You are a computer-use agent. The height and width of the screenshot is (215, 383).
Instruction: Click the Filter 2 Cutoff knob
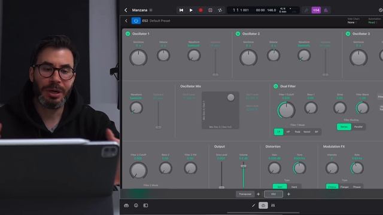click(x=138, y=170)
